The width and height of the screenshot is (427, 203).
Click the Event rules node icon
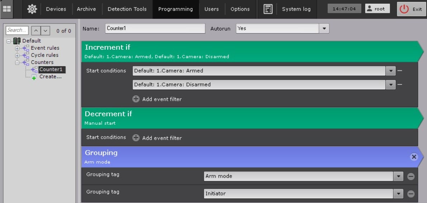(x=25, y=48)
